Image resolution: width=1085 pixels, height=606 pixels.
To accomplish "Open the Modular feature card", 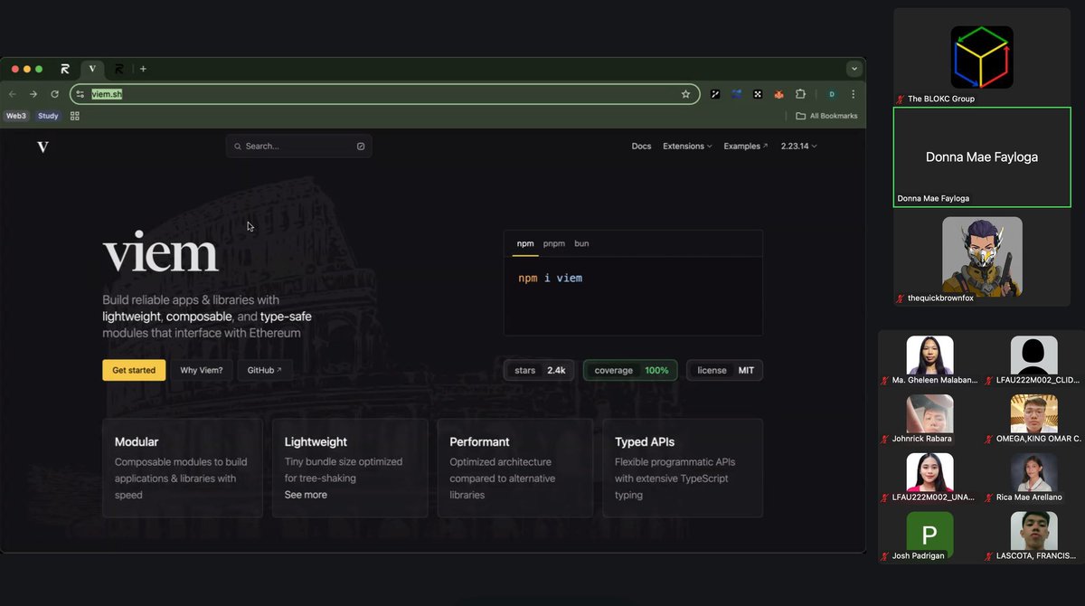I will point(183,468).
